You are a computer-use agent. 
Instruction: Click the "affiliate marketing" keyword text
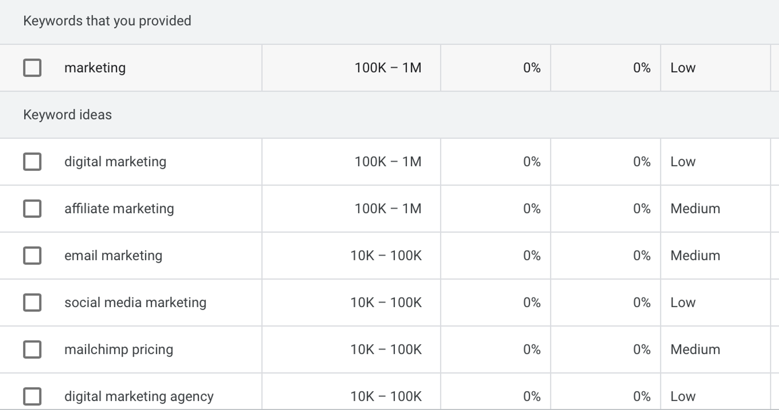(x=119, y=209)
